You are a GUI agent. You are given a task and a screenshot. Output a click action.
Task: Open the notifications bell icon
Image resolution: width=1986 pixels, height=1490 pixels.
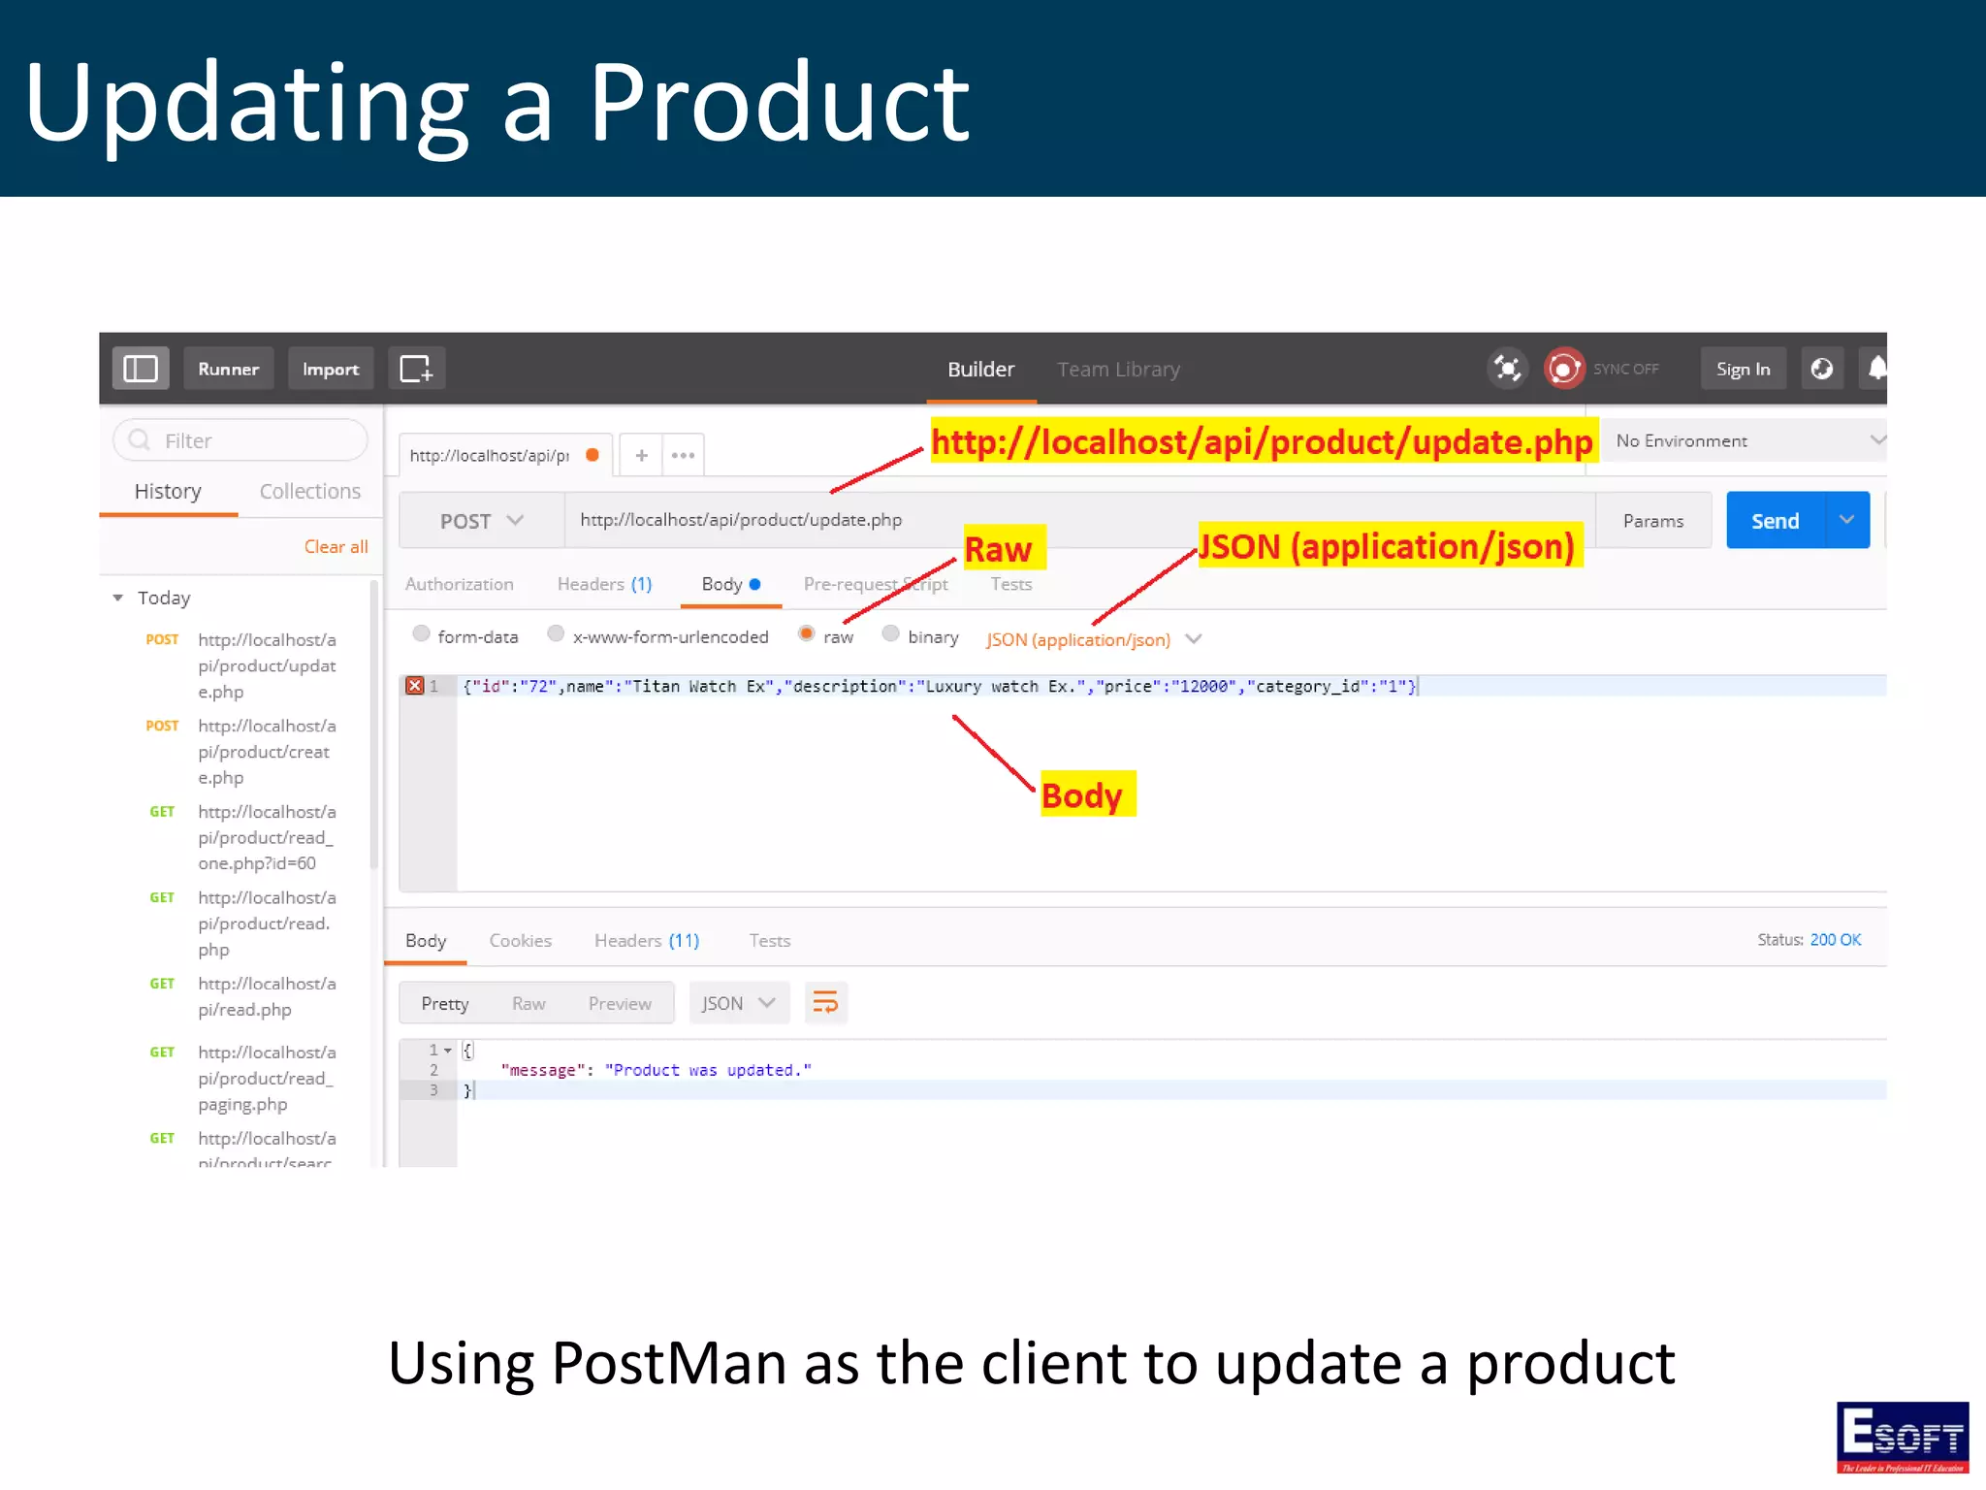pos(1876,369)
